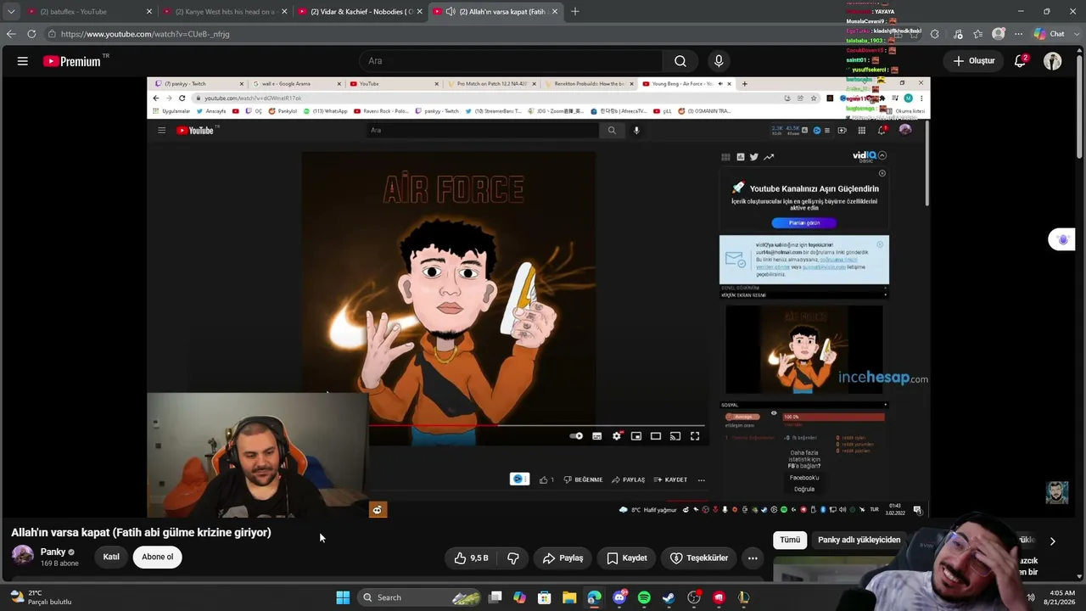Click the YouTube search magnifier button
1086x611 pixels.
[x=680, y=61]
